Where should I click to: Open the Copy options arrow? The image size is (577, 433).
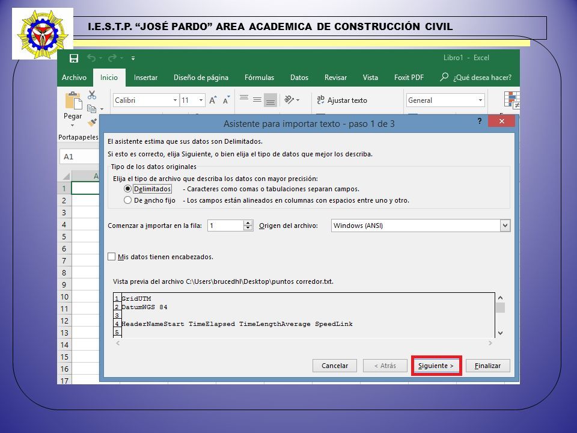point(102,109)
